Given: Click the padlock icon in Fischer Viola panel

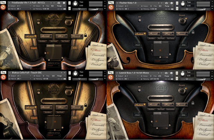Looking at the screenshot, I should (193, 32).
